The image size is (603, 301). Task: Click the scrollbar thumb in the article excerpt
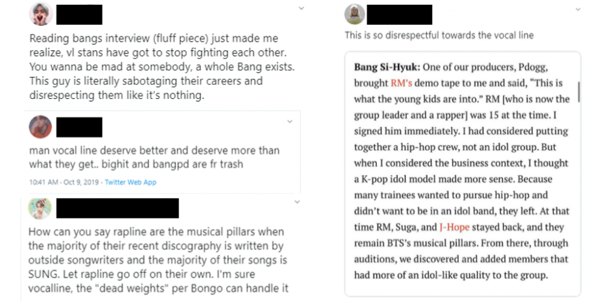(x=578, y=92)
